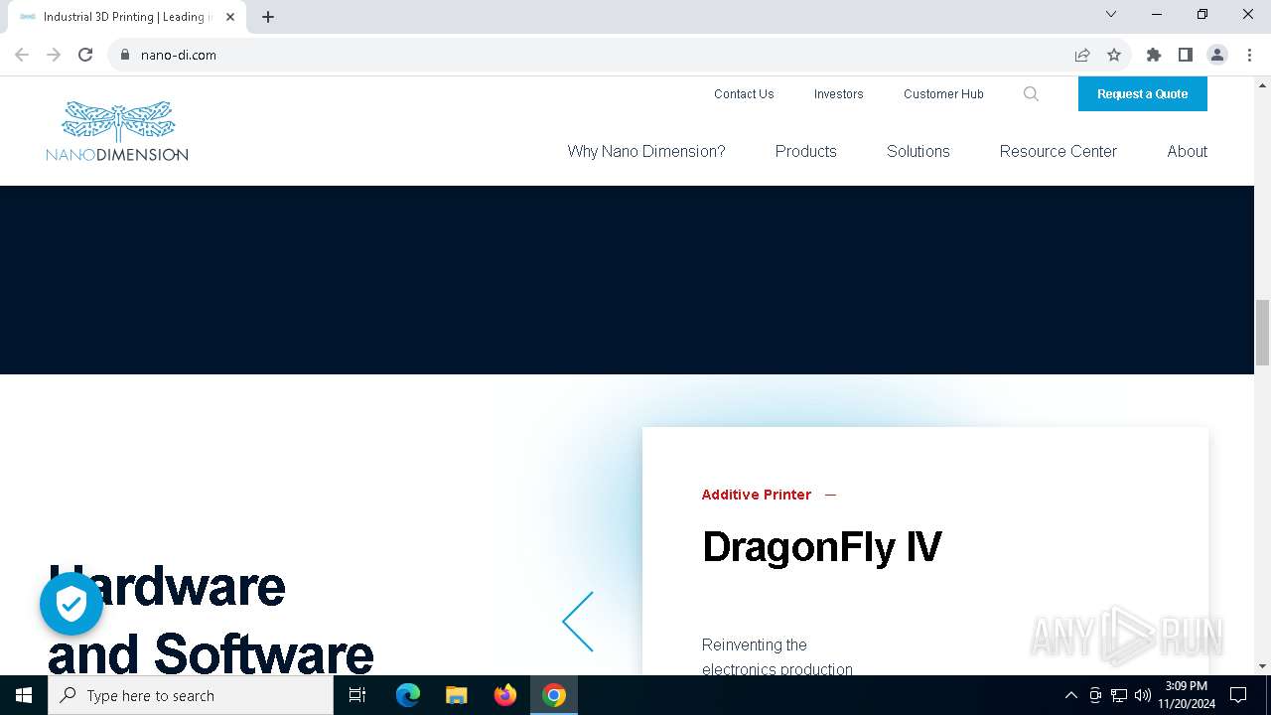Open Chrome three-dot menu
The image size is (1271, 715).
(x=1249, y=55)
